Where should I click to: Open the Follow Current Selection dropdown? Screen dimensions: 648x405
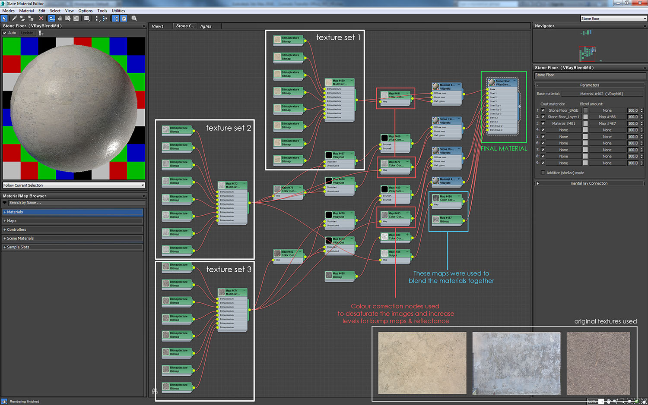click(73, 185)
